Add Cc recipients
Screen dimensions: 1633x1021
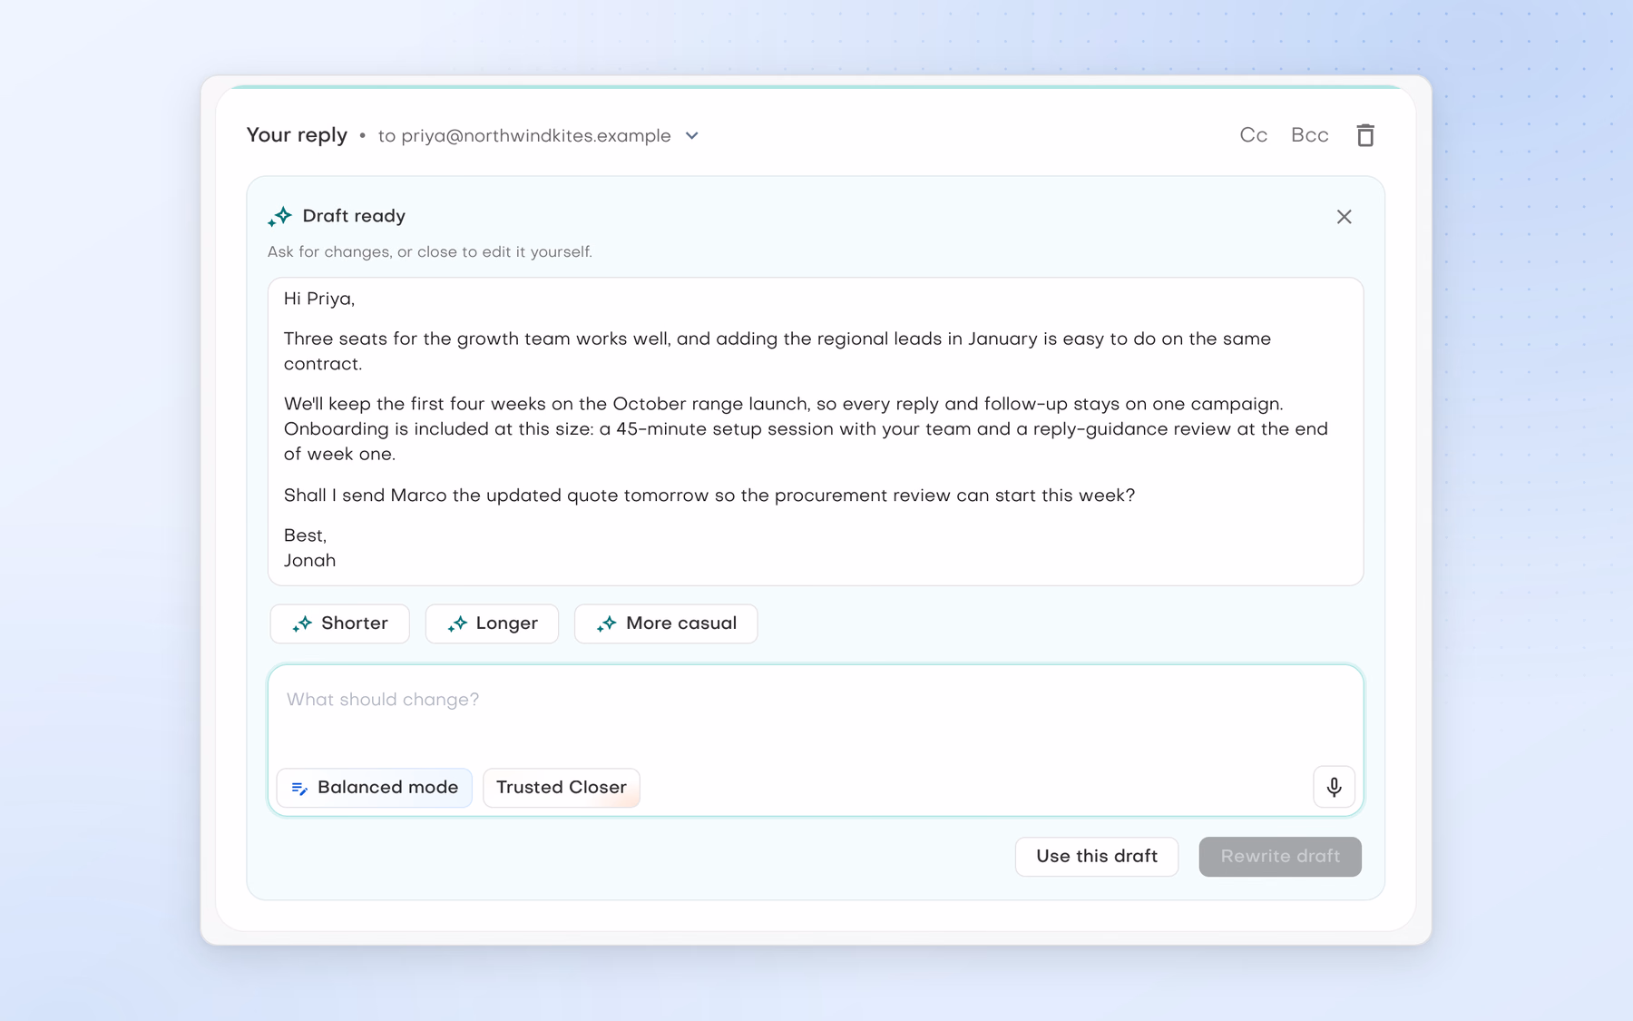[1253, 135]
